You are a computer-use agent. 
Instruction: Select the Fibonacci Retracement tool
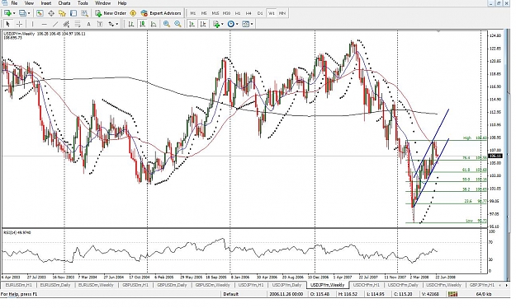pyautogui.click(x=78, y=24)
